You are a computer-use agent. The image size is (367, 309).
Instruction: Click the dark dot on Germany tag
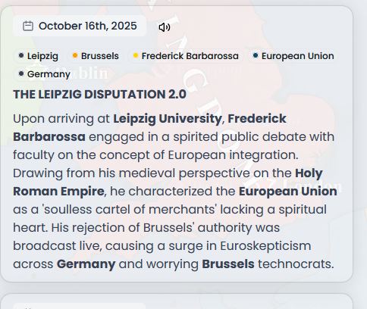click(x=21, y=73)
